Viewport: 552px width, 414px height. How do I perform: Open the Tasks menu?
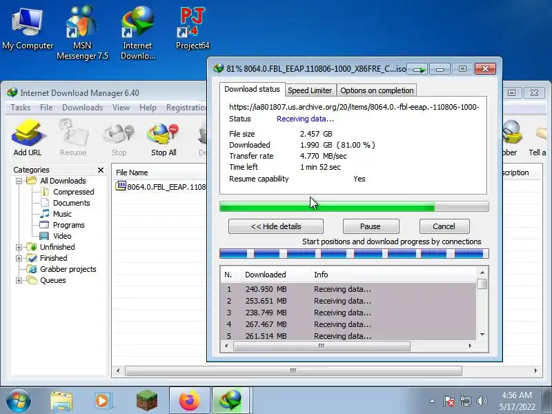[21, 108]
